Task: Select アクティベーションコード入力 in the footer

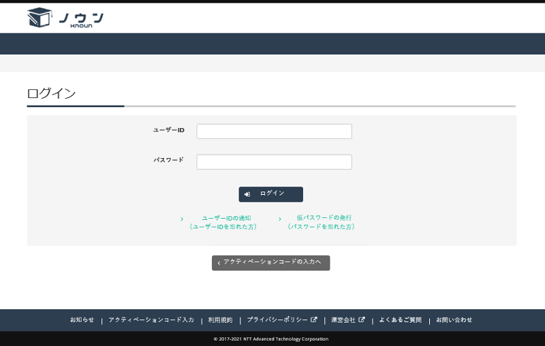Action: [x=151, y=320]
